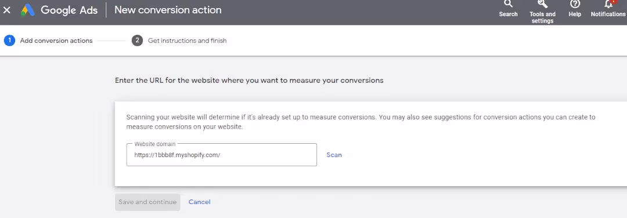Screen dimensions: 627x218
Task: Click the Save and continue button
Action: pos(147,202)
